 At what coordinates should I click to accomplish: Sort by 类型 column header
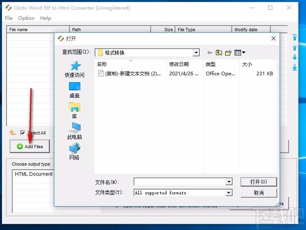[221, 64]
